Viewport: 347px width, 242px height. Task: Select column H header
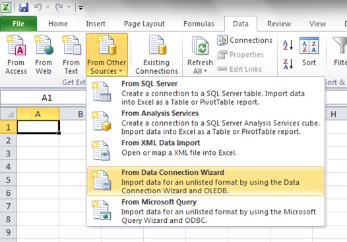pos(333,114)
